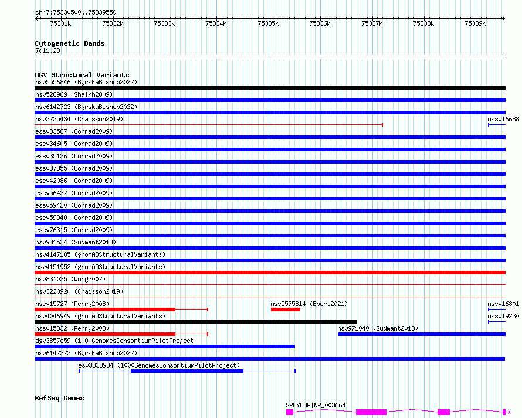Open the nsv981534 (Sudmant2013) label
522x418 pixels.
pos(76,242)
